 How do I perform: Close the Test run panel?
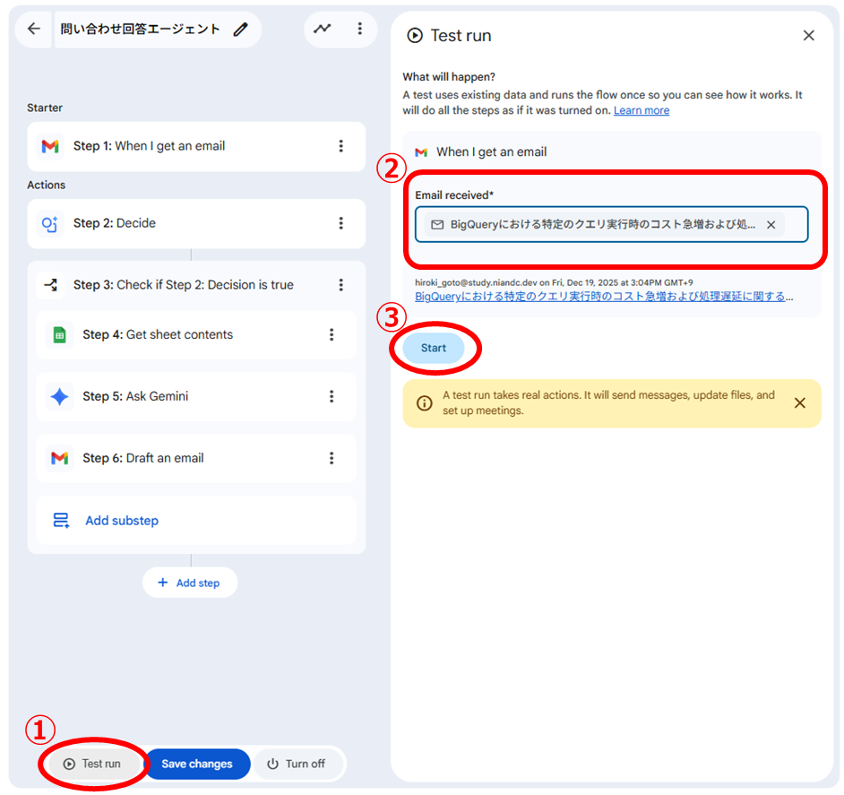(x=808, y=36)
